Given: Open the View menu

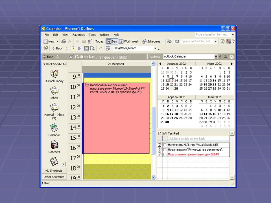Looking at the screenshot, I should point(65,35).
